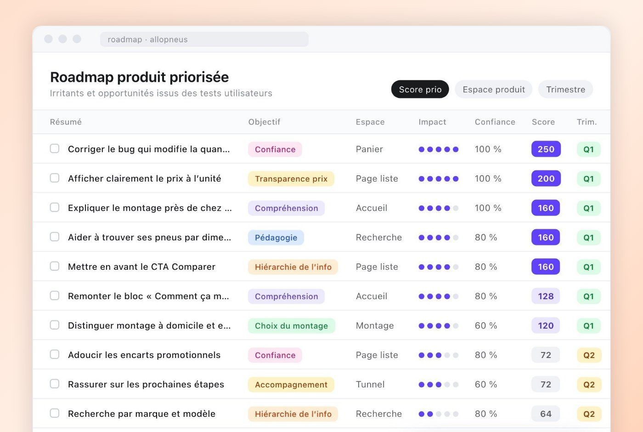Click the score badge 128
Screen dimensions: 643x432
(x=546, y=296)
